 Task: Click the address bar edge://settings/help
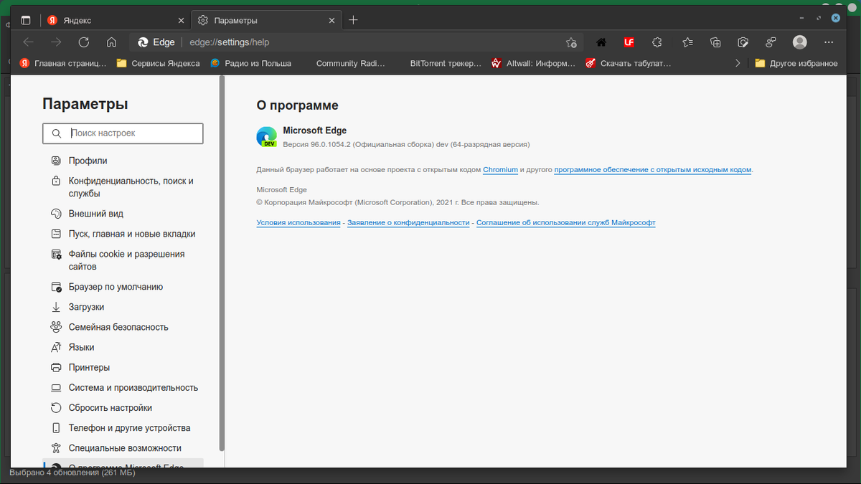tap(356, 42)
